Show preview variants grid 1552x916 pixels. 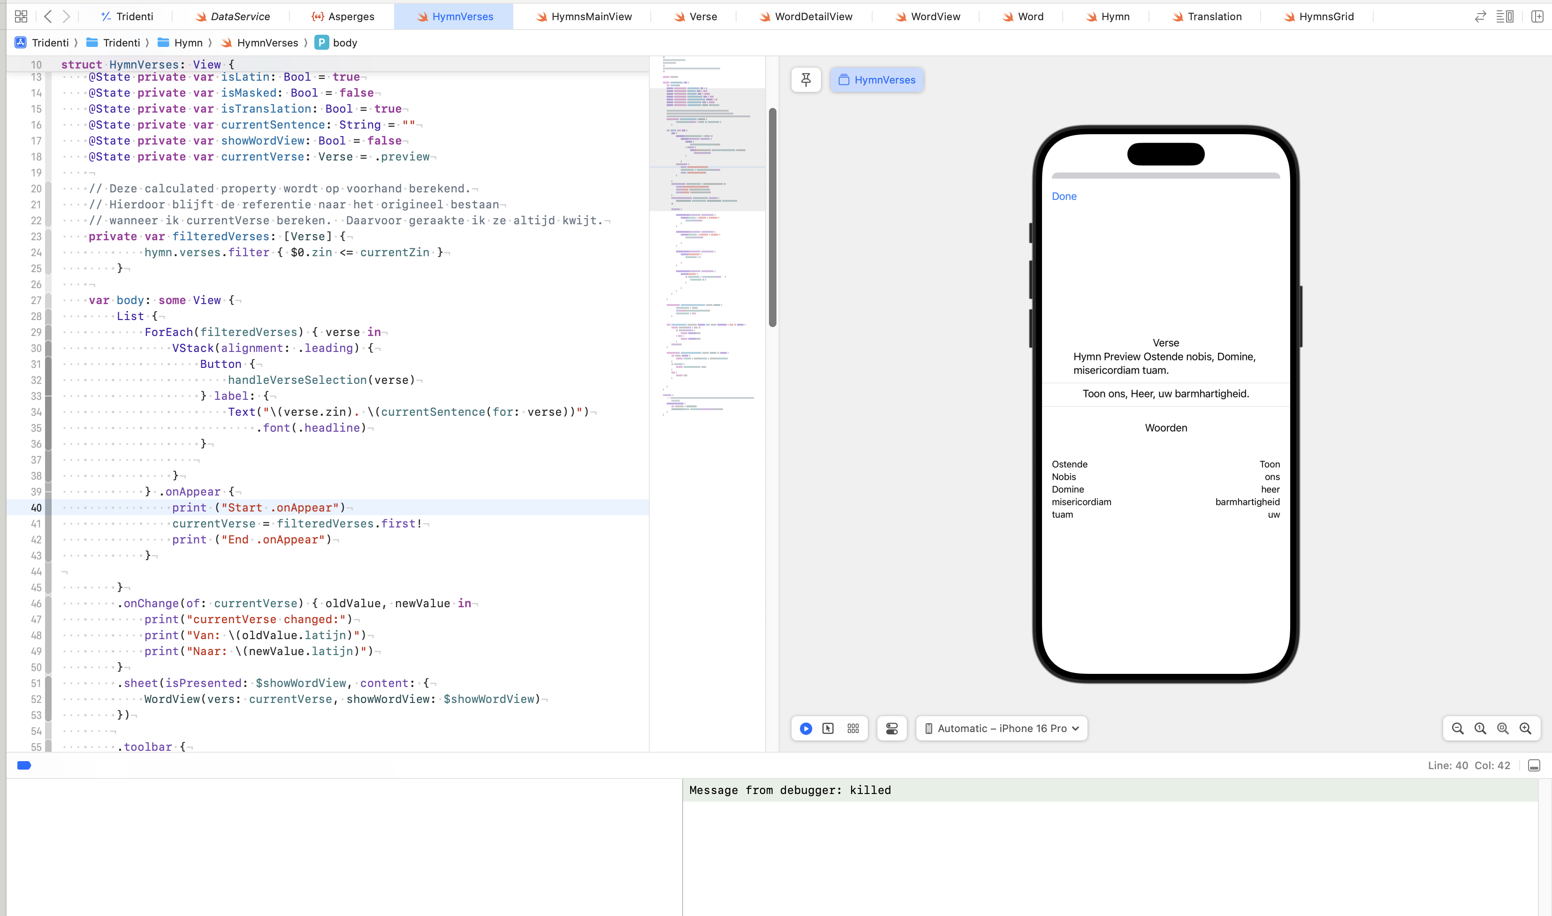coord(853,728)
